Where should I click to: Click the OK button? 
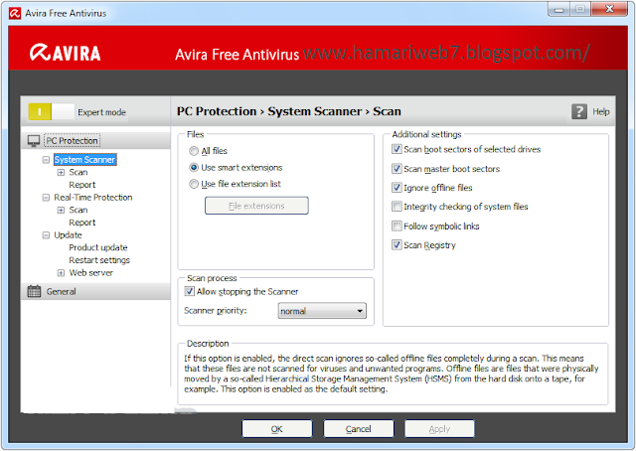pos(277,429)
